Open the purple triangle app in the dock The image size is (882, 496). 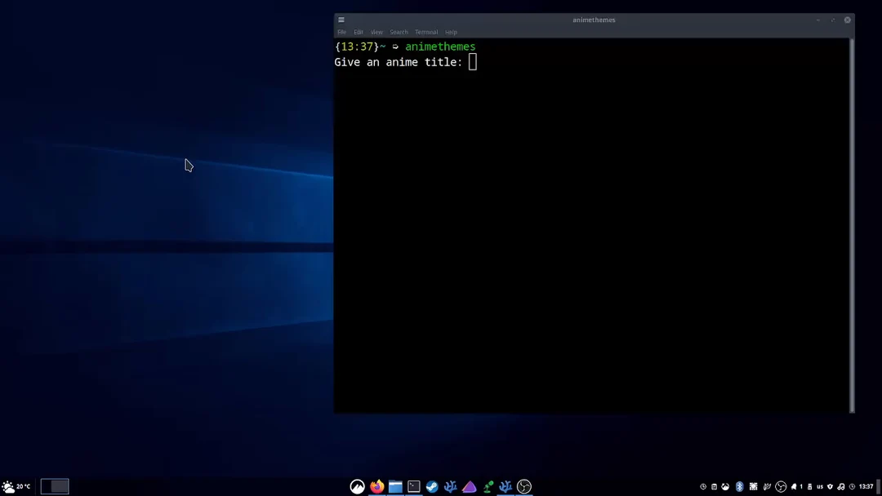click(469, 486)
